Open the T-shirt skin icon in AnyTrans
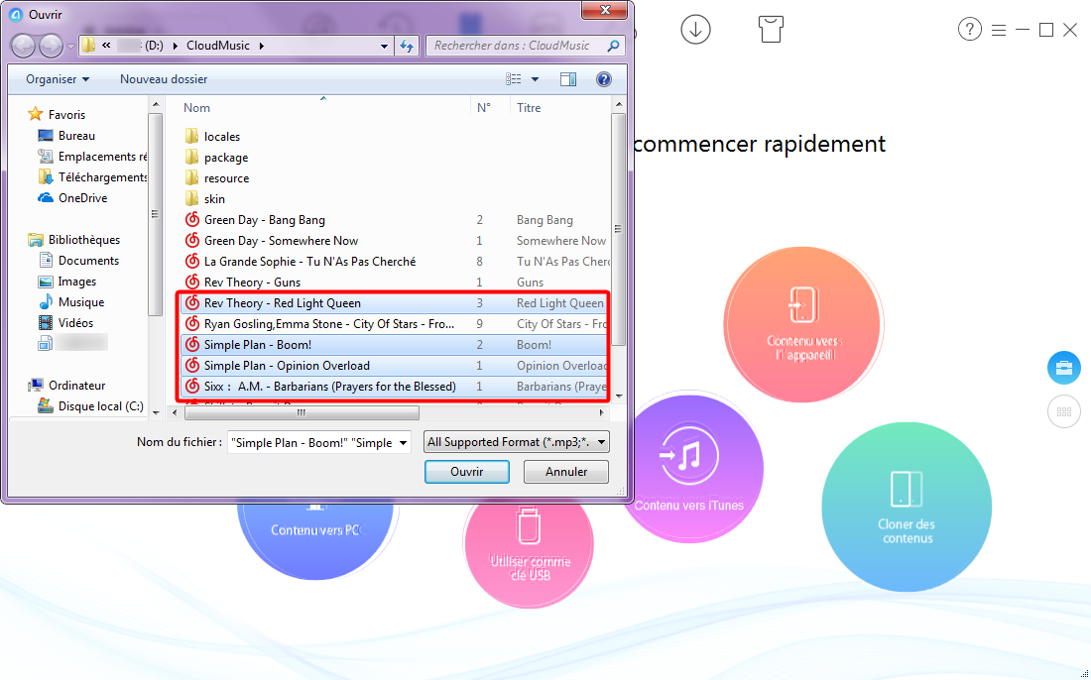The width and height of the screenshot is (1091, 680). click(x=771, y=29)
